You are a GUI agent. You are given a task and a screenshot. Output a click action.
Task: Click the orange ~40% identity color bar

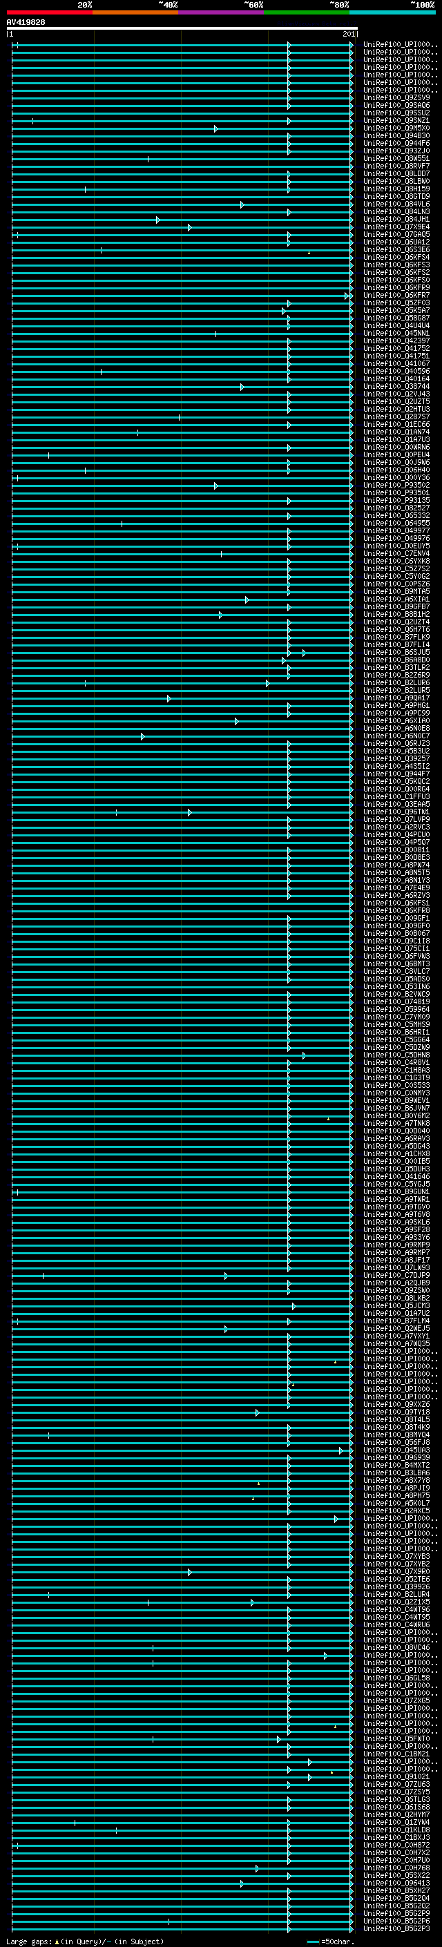[x=135, y=12]
